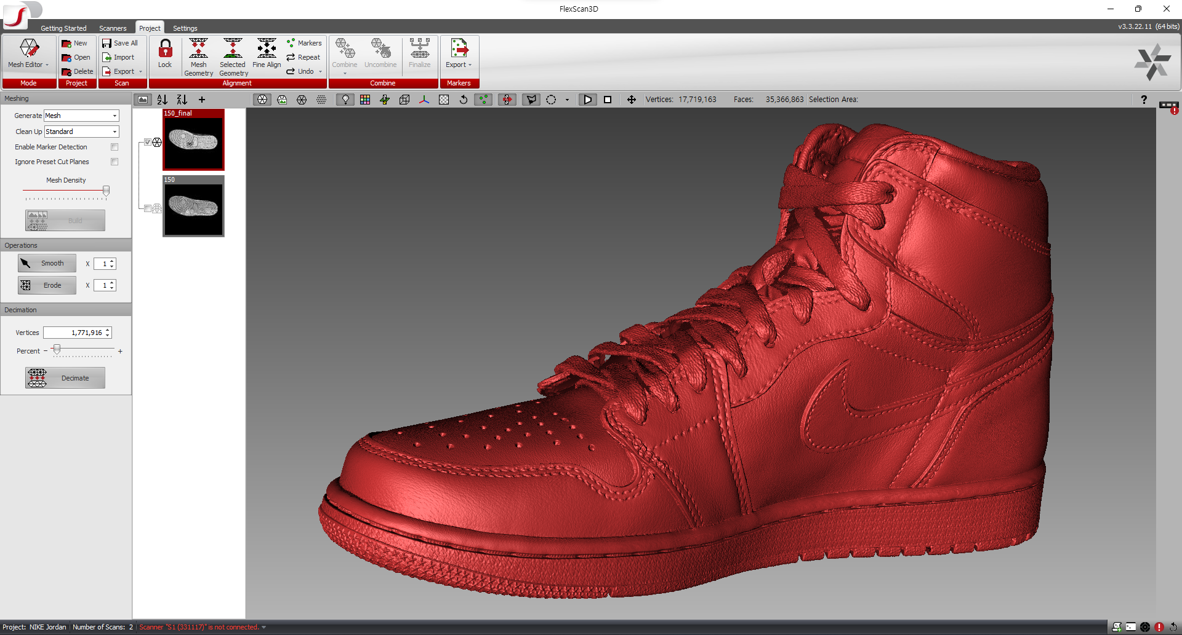Viewport: 1182px width, 635px height.
Task: Toggle solid shaded mesh display mode
Action: (262, 100)
